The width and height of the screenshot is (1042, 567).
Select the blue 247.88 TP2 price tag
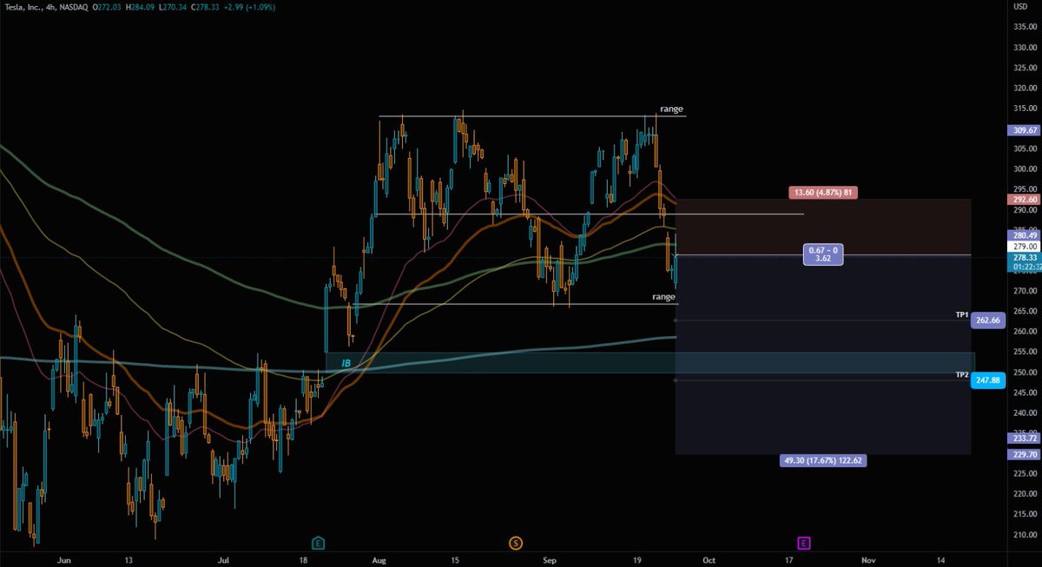990,380
